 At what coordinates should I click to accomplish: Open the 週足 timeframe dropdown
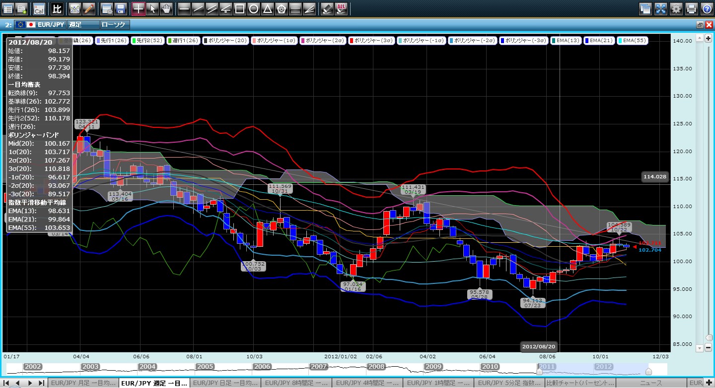82,24
